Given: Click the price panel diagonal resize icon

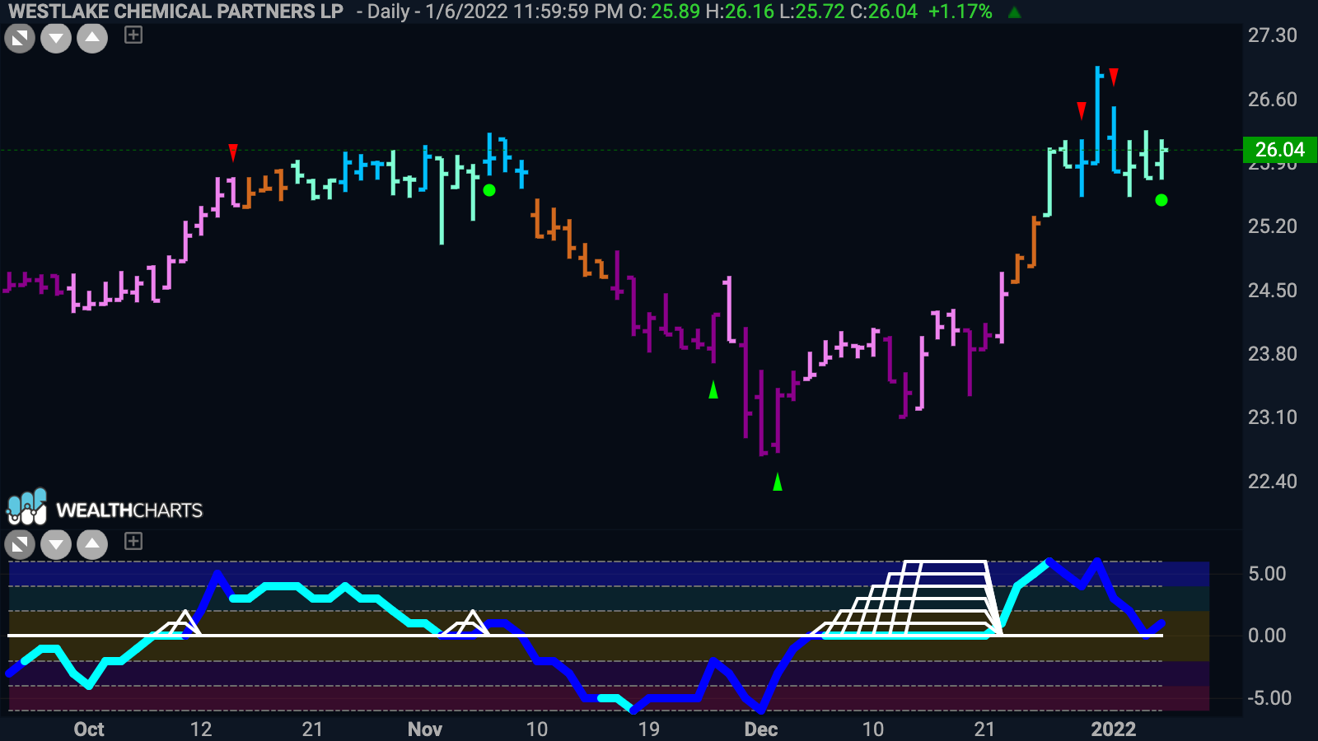Looking at the screenshot, I should [x=20, y=38].
